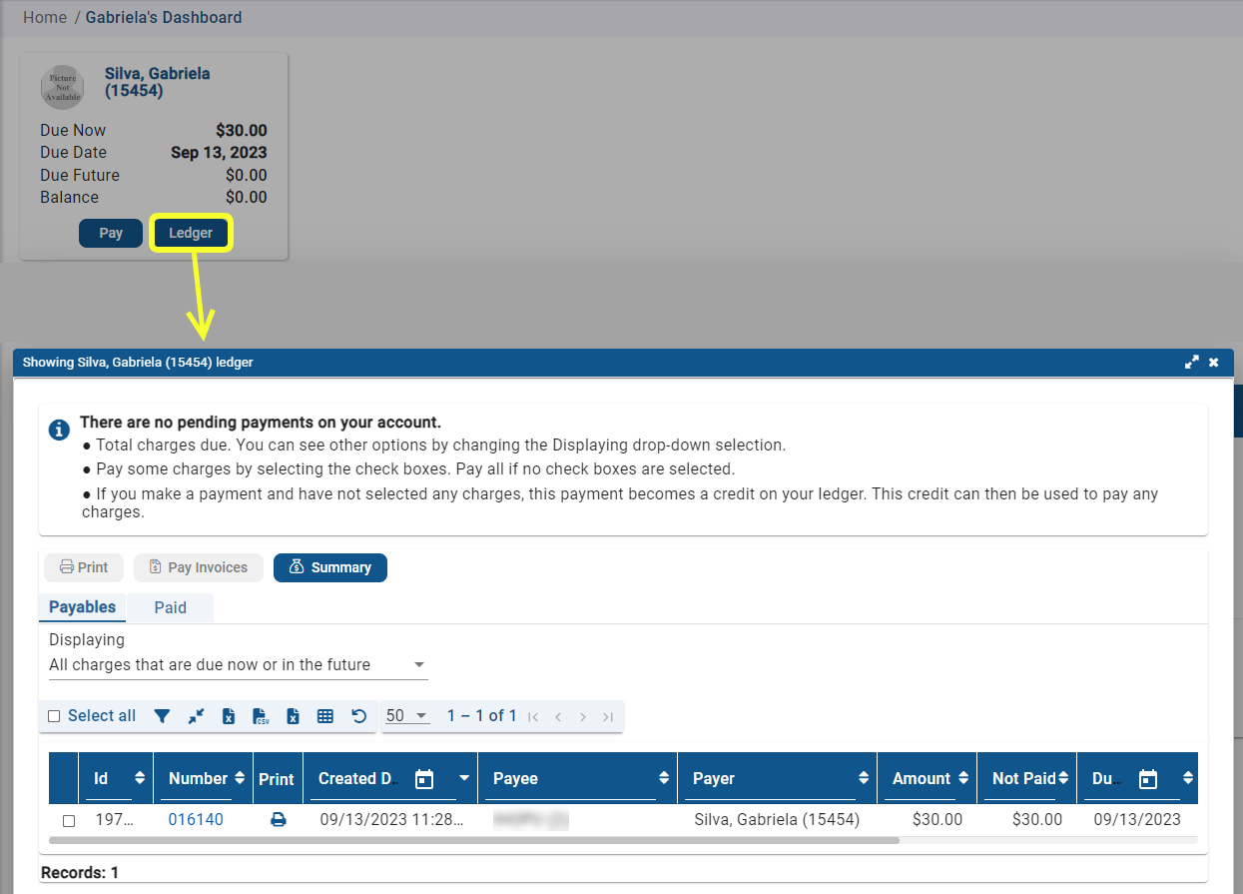
Task: Click the table grid columns icon
Action: click(324, 716)
